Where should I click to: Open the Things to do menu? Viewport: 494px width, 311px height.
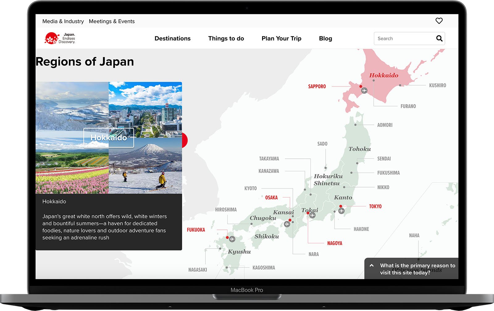[x=226, y=39]
